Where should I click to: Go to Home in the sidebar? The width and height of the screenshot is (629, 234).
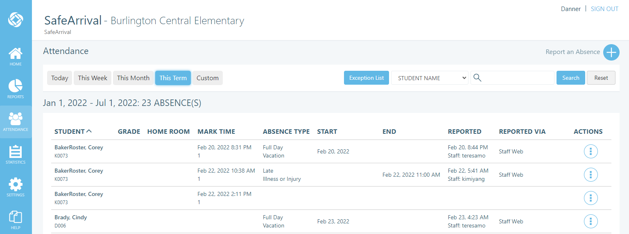tap(16, 56)
